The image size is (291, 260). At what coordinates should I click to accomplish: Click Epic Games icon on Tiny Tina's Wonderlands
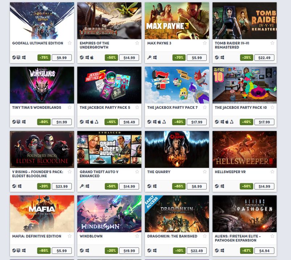click(18, 122)
